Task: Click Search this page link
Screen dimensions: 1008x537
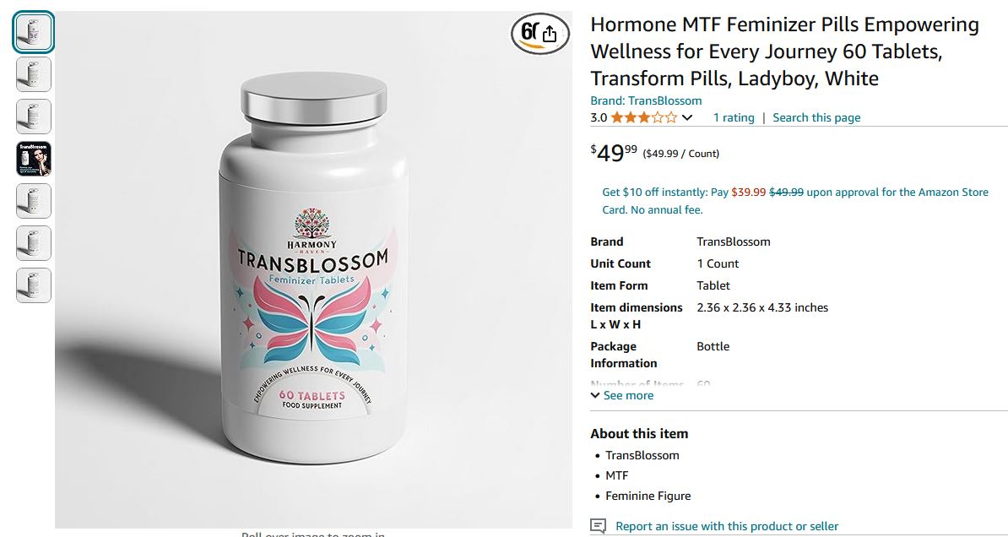Action: click(x=816, y=117)
